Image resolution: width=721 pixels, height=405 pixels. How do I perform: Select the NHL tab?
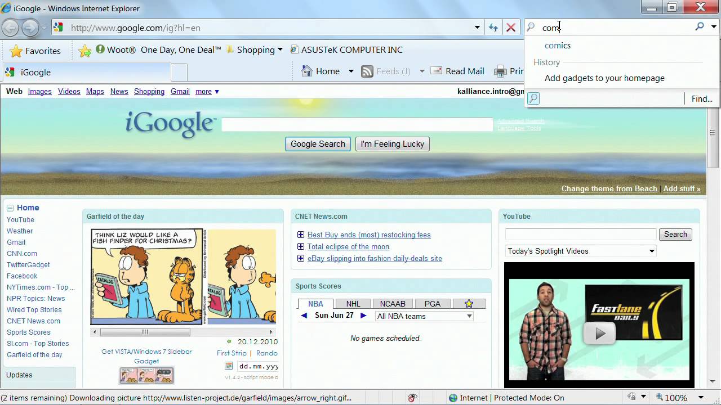click(353, 304)
